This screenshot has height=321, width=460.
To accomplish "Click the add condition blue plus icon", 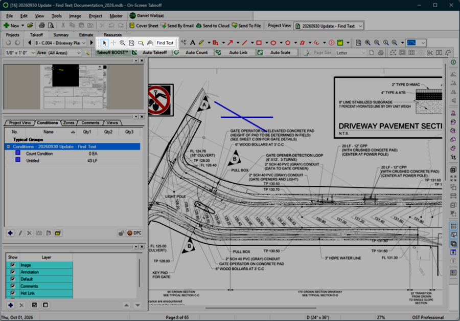I will pyautogui.click(x=10, y=233).
